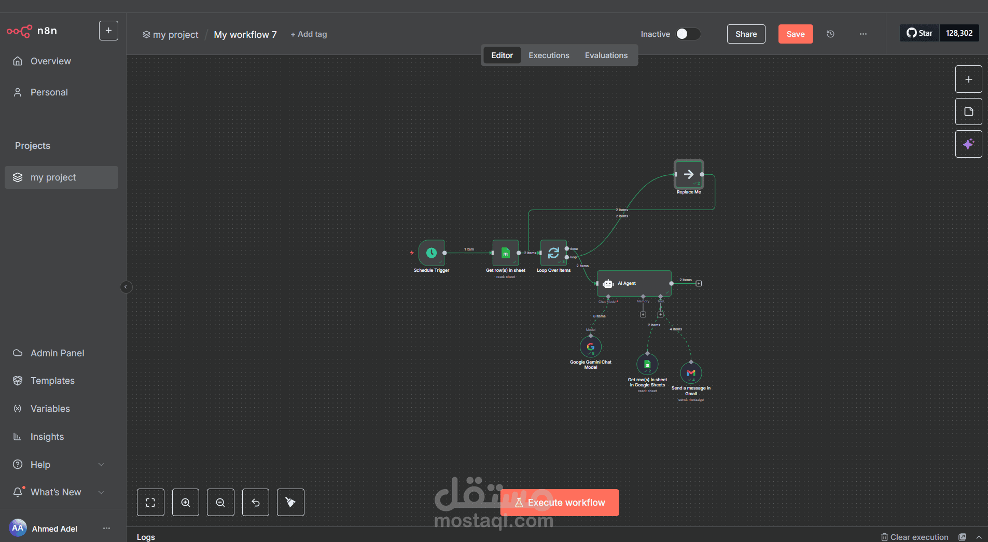Click the add node plus button on canvas

[968, 79]
